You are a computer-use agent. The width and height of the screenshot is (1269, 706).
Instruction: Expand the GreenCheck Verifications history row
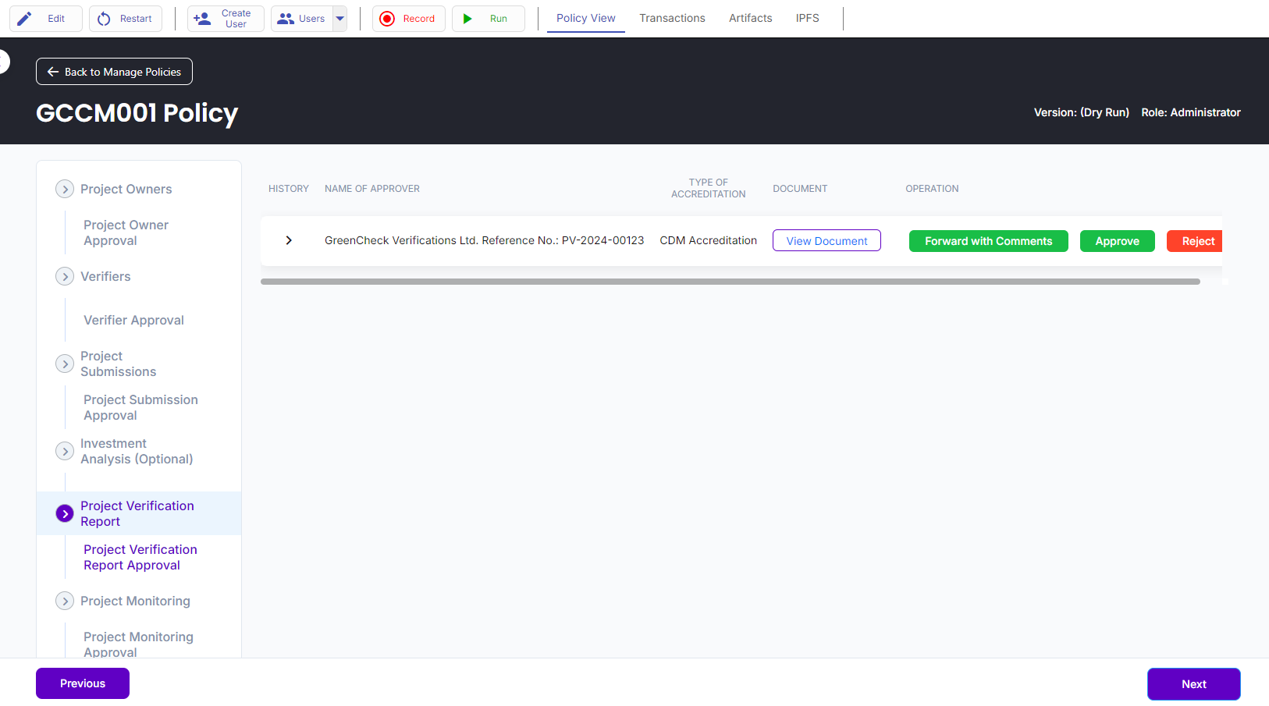pos(289,240)
